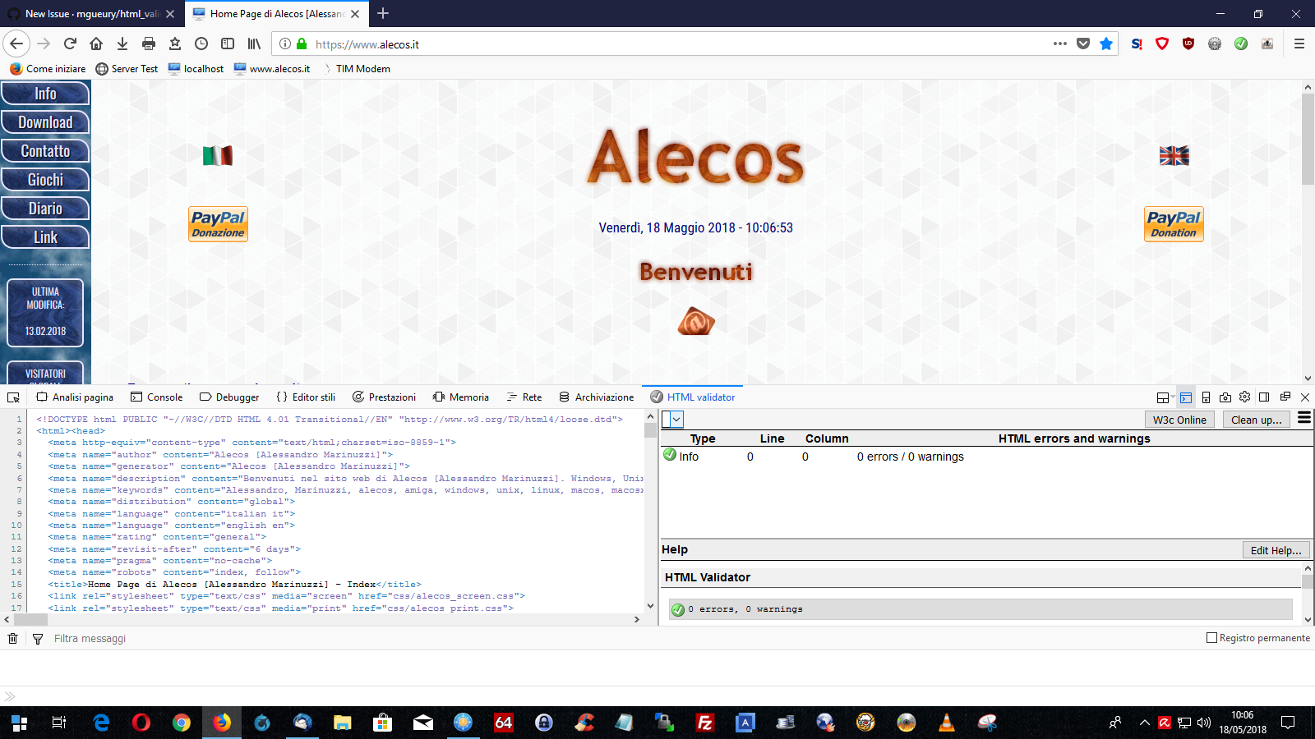Screen dimensions: 1315x739
Task: Reload the current page
Action: 70,44
